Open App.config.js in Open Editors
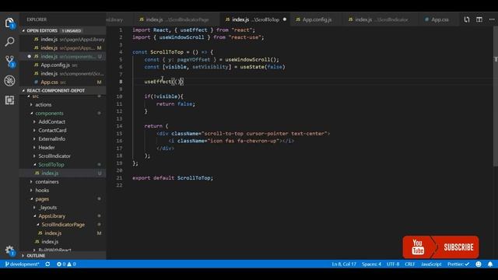The image size is (498, 280). tap(63, 65)
